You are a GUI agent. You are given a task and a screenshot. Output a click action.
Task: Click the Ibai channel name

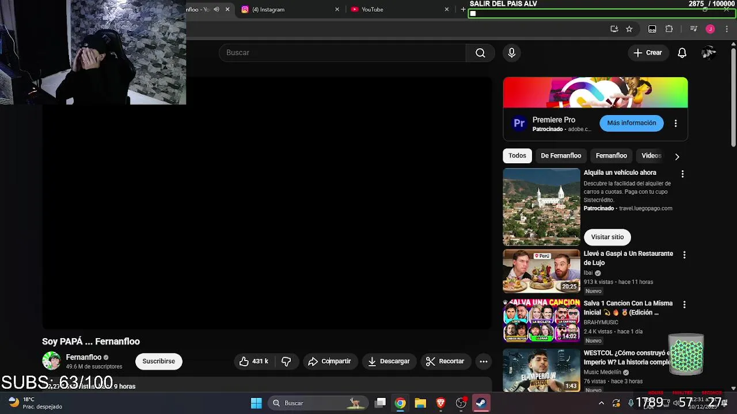point(588,273)
